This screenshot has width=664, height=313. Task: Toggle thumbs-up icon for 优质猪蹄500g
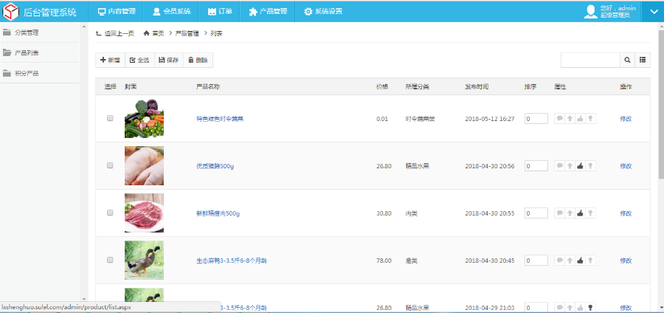[x=580, y=166]
